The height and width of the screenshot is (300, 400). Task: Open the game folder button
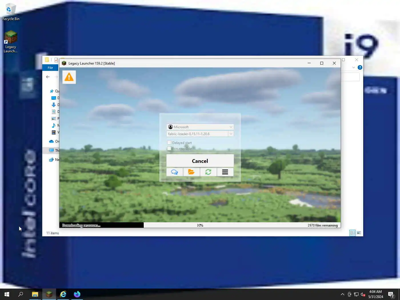pos(191,172)
